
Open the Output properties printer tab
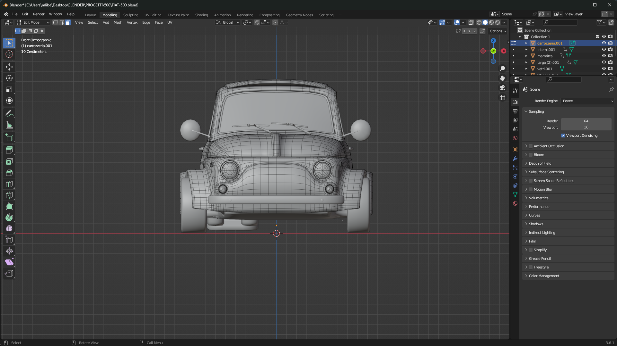[515, 111]
